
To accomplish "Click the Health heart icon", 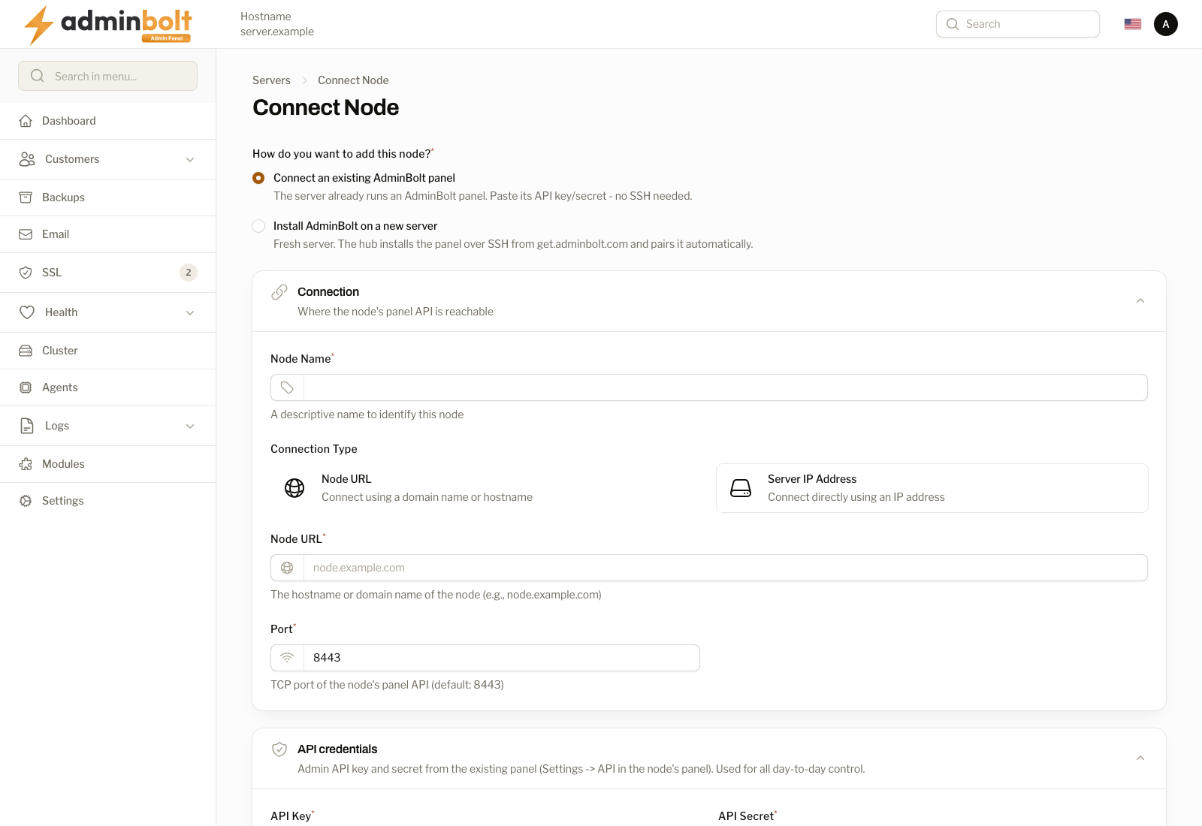I will pyautogui.click(x=27, y=312).
